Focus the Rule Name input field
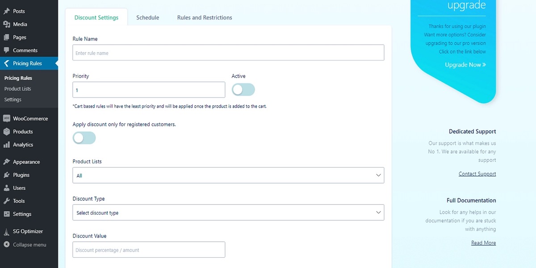Image resolution: width=536 pixels, height=268 pixels. pyautogui.click(x=228, y=53)
